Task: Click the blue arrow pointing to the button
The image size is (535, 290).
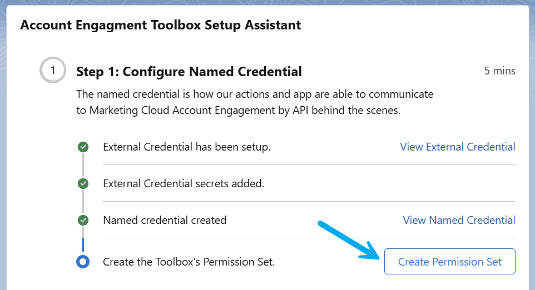Action: (349, 240)
